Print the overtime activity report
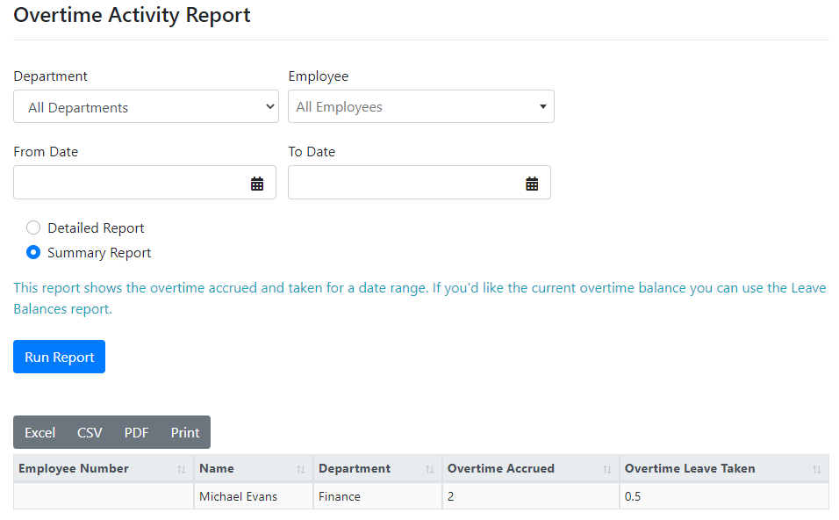The image size is (839, 520). click(x=184, y=432)
